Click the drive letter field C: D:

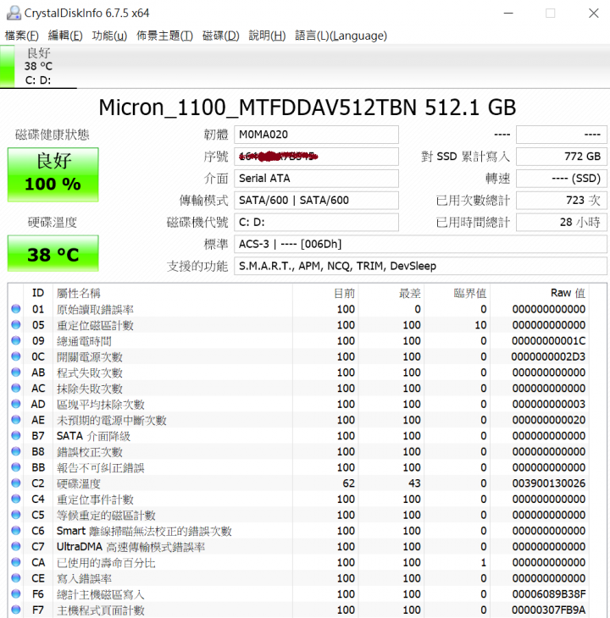pos(316,223)
